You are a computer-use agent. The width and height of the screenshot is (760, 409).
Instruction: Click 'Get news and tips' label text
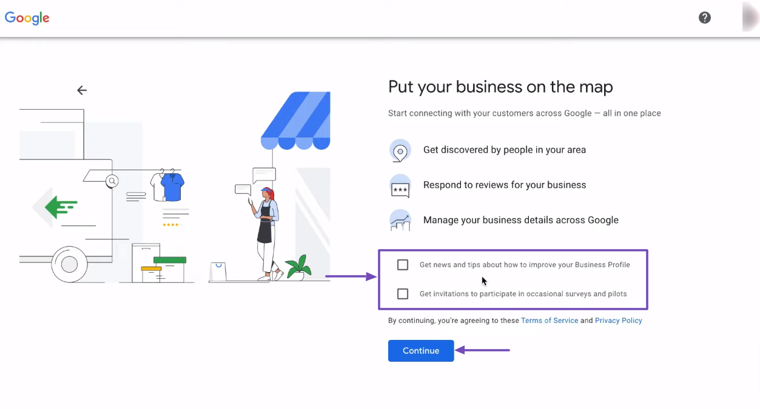(525, 265)
